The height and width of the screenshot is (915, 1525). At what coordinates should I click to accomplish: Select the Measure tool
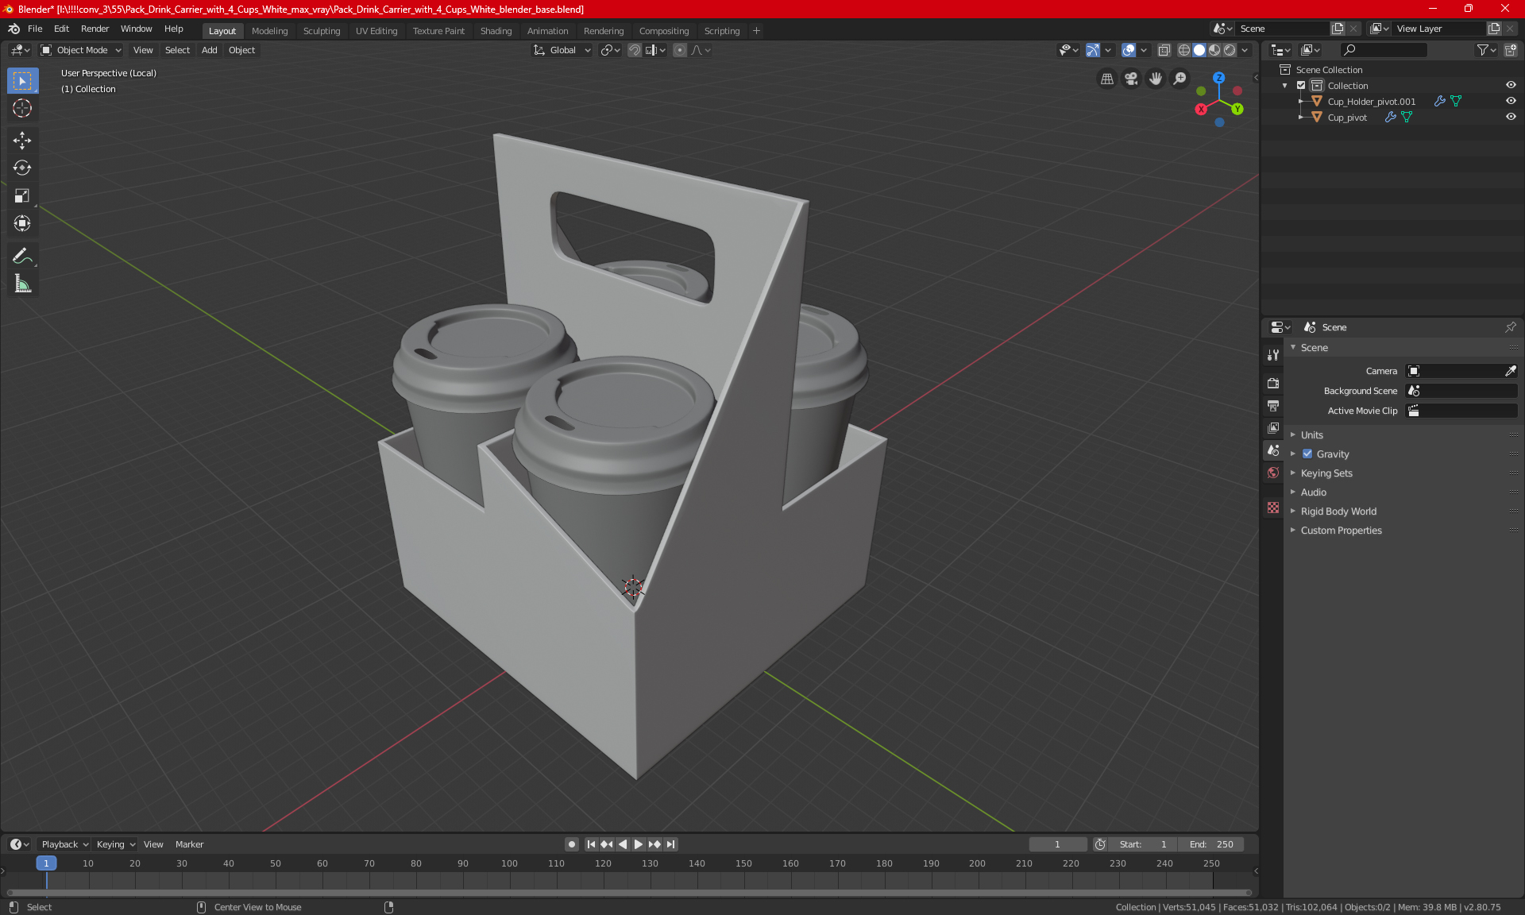coord(22,284)
